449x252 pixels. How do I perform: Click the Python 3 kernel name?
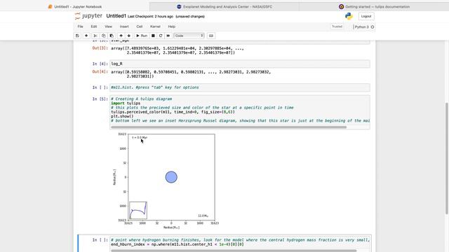coord(362,27)
